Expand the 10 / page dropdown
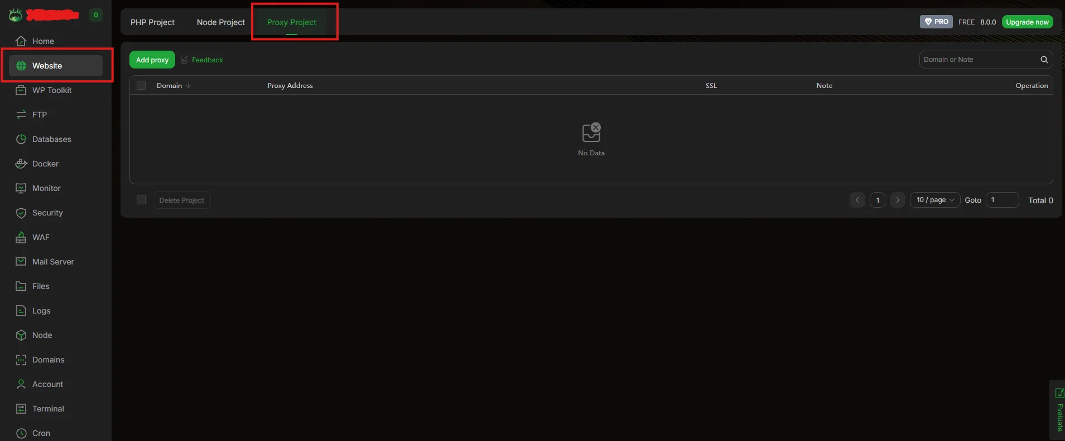 tap(935, 200)
